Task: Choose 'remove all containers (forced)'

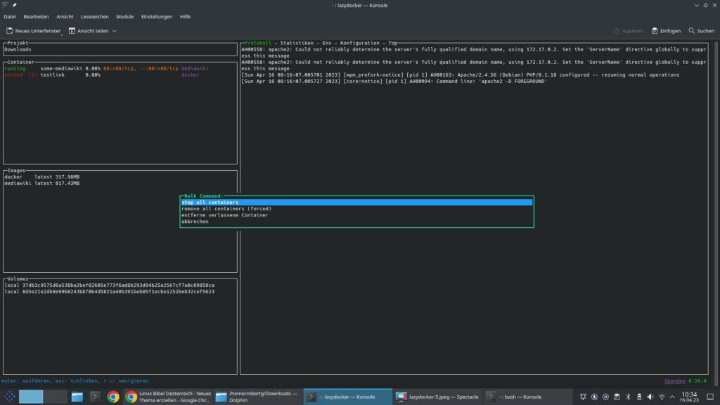Action: (356, 208)
